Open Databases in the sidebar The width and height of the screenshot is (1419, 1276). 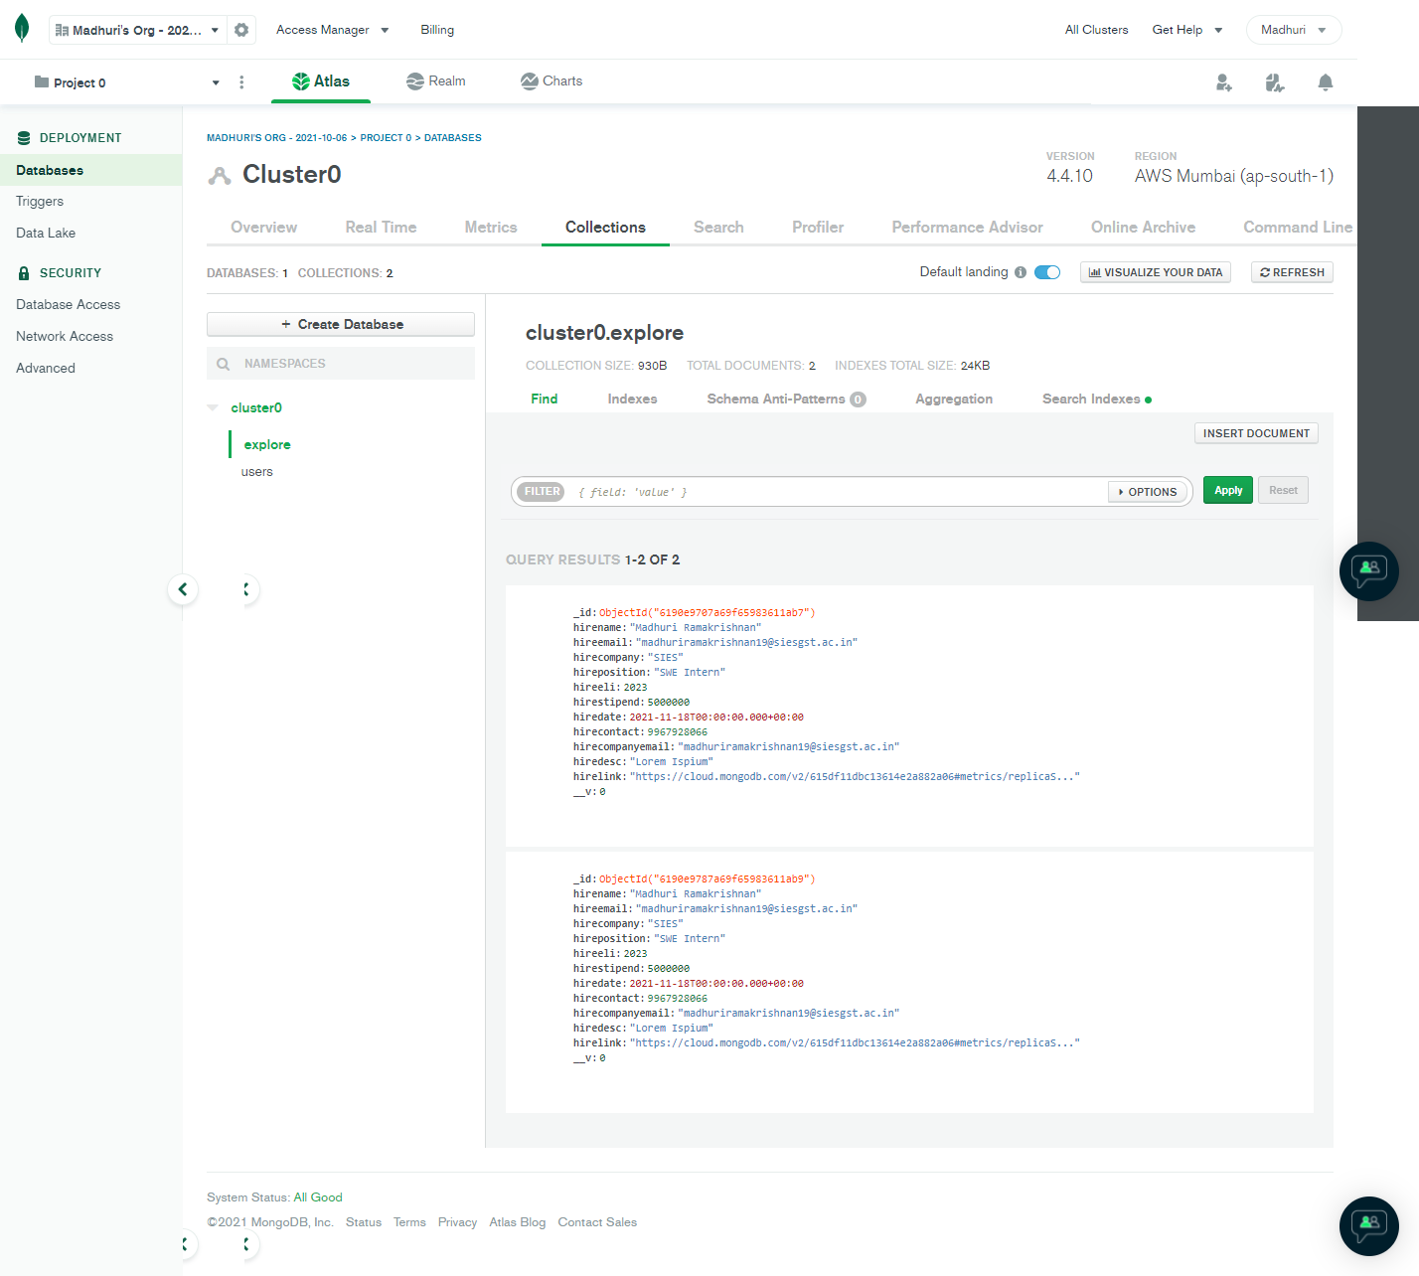90,170
